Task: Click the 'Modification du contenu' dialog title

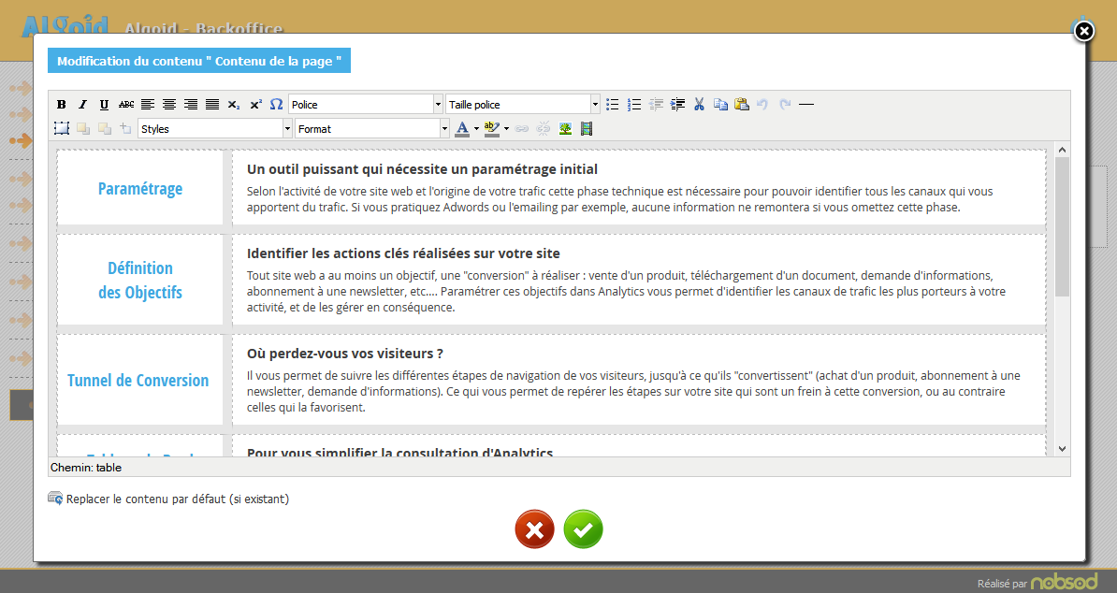Action: (x=199, y=61)
